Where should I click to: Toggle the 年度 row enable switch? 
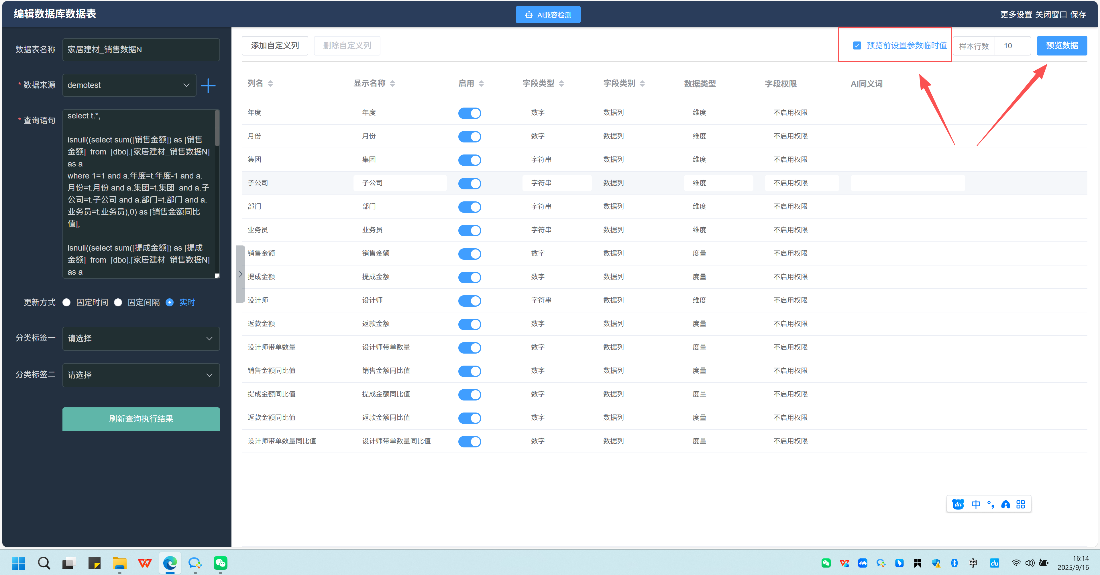469,113
